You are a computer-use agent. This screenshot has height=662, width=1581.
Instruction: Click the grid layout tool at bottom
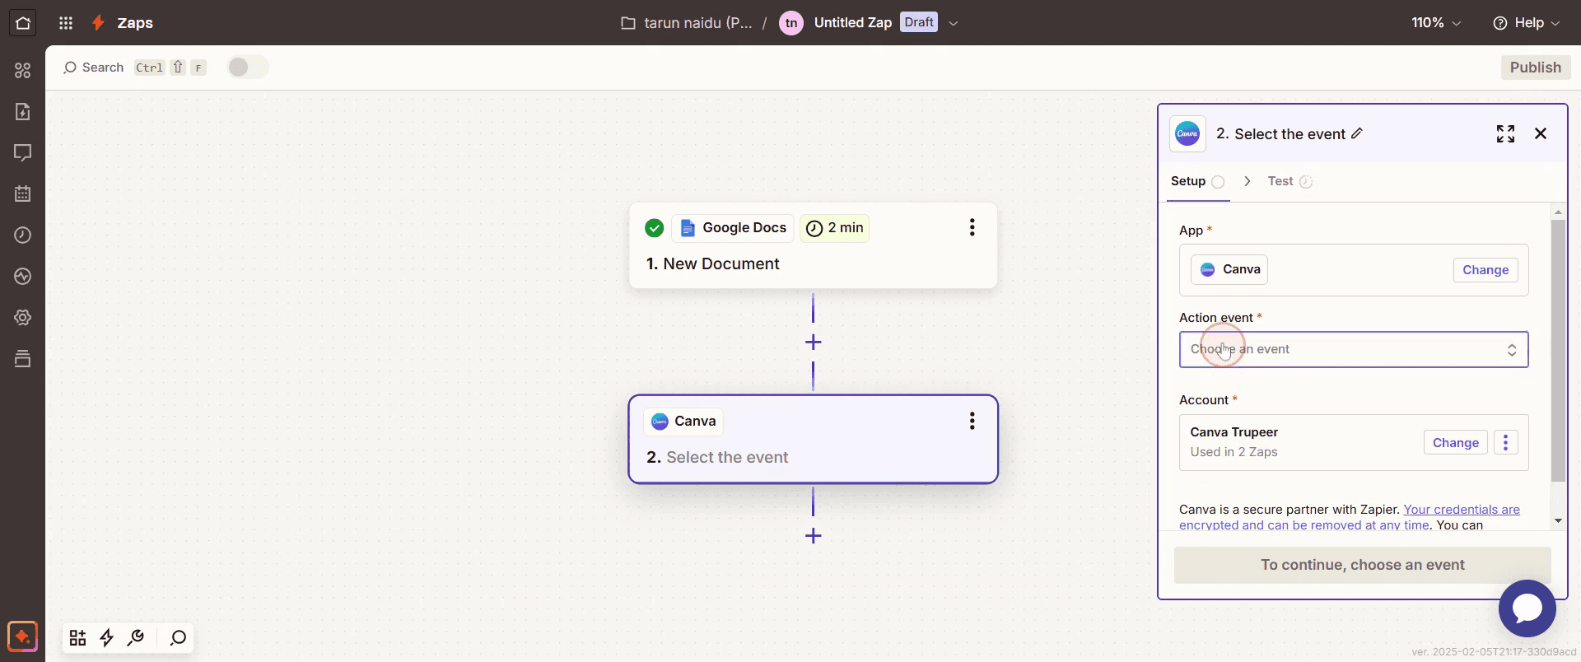click(x=77, y=637)
